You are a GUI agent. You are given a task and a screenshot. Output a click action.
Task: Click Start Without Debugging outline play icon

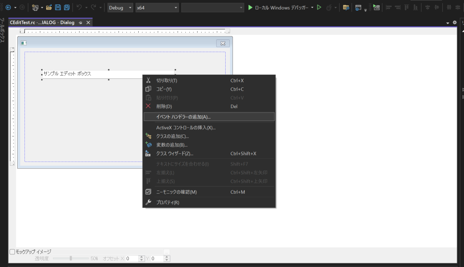coord(319,8)
